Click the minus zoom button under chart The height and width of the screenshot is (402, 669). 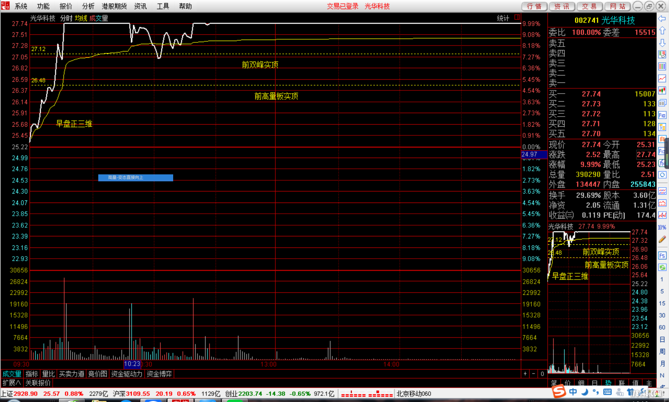pyautogui.click(x=533, y=373)
